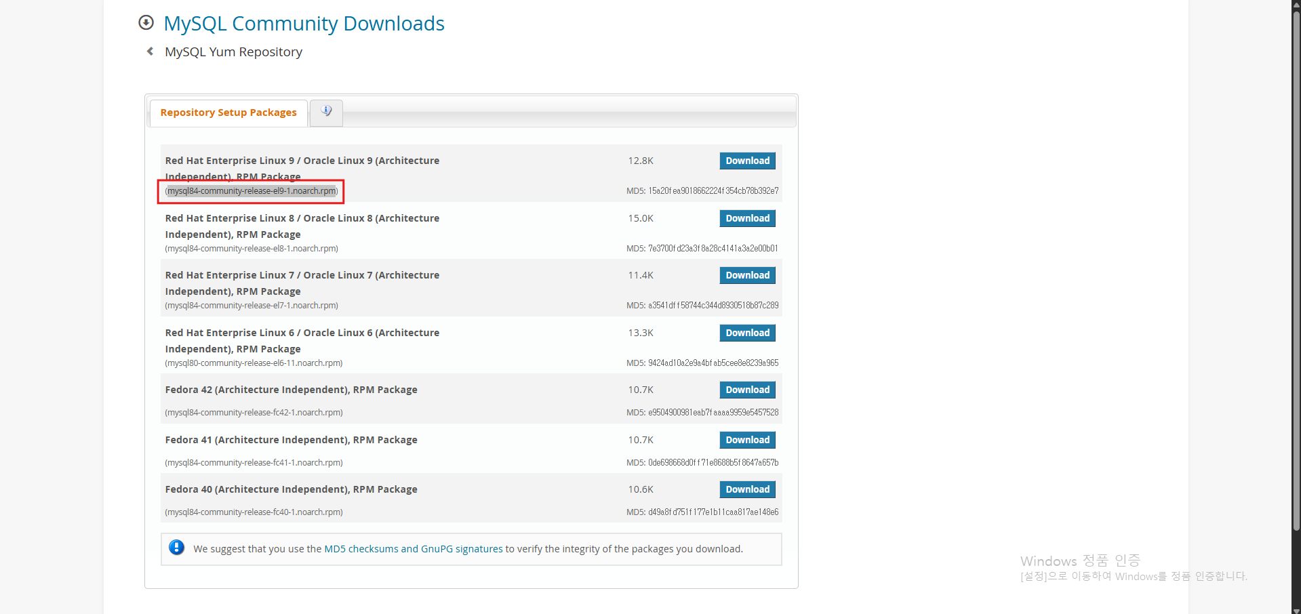The image size is (1301, 614).
Task: Click the 13.3K file size
Action: (641, 333)
